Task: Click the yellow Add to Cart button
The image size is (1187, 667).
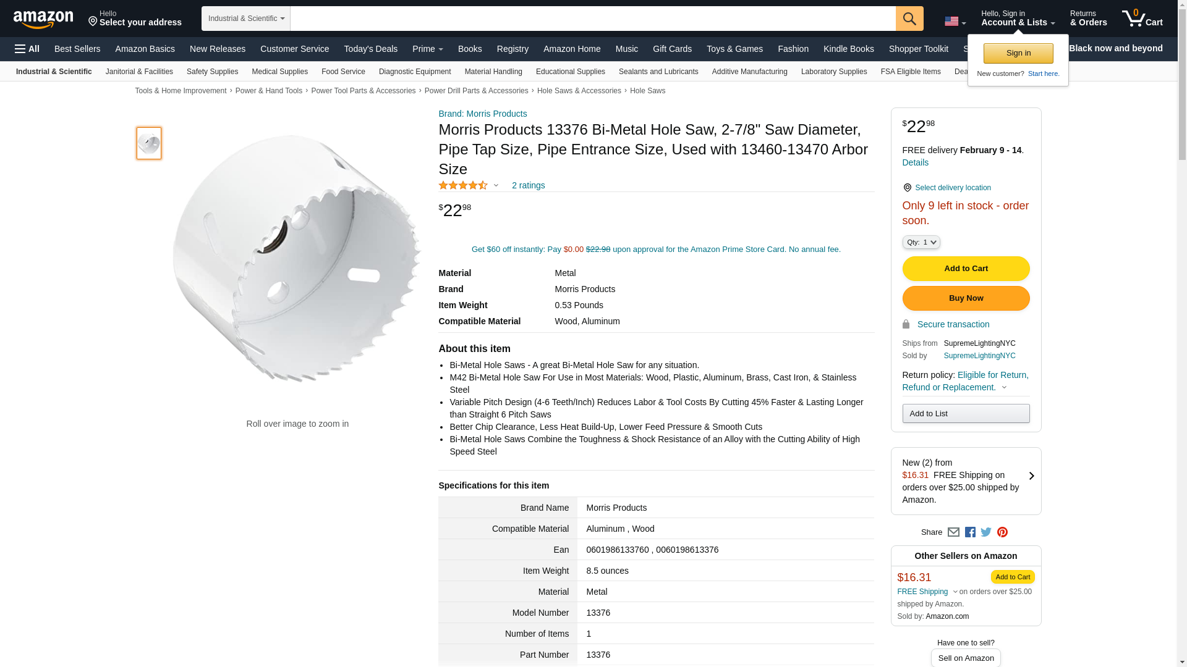Action: (x=966, y=269)
